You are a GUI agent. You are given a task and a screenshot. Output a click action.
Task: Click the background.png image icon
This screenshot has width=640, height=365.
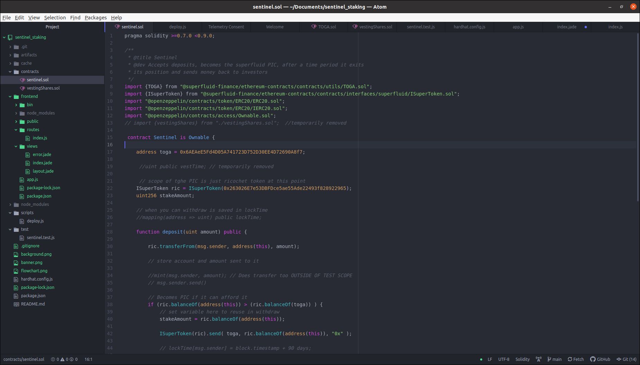16,254
